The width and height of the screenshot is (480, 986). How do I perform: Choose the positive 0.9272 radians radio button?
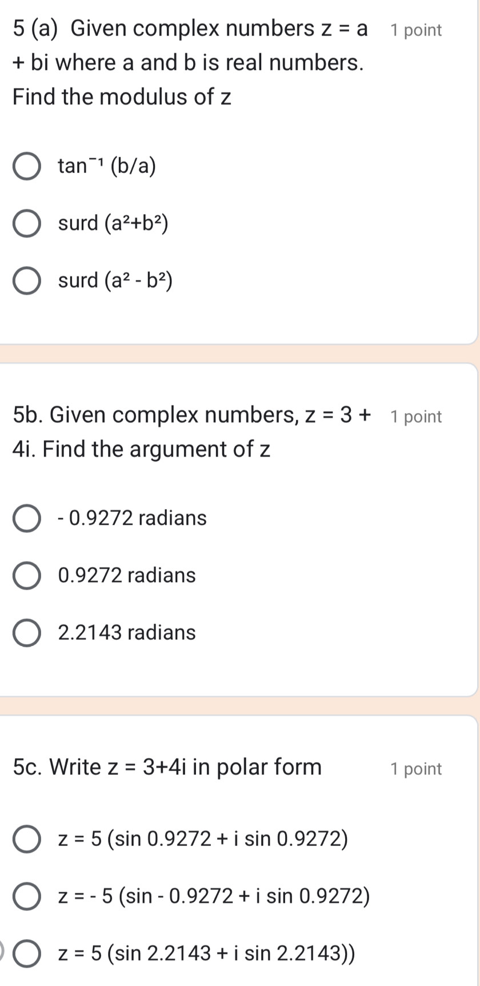[26, 576]
